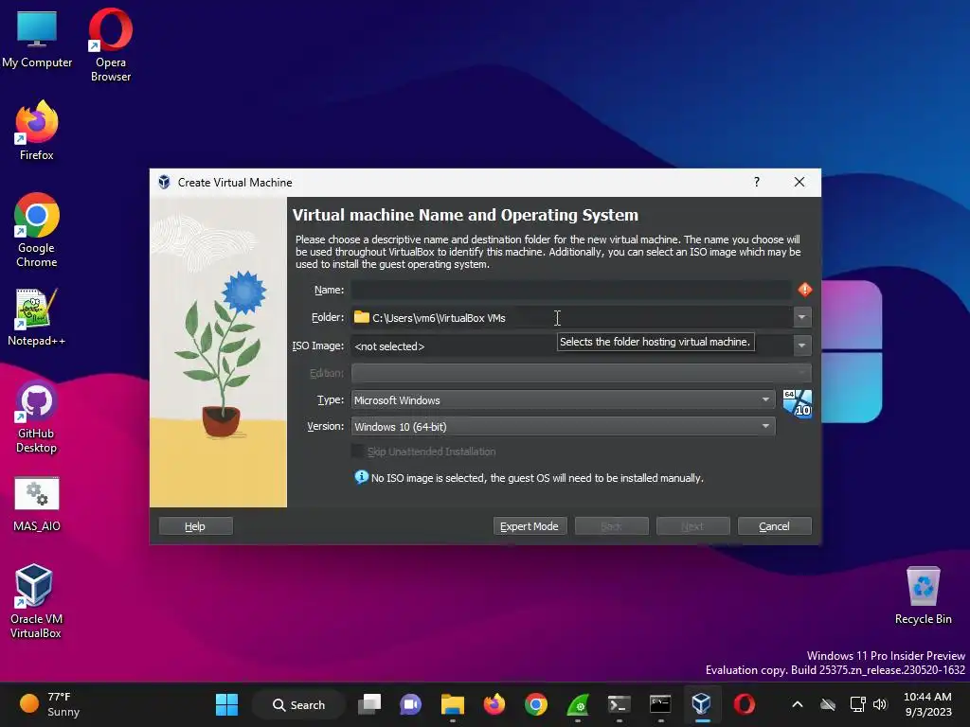The width and height of the screenshot is (970, 727).
Task: Select the Oracle VM VirtualBox desktop shortcut
Action: [x=35, y=601]
